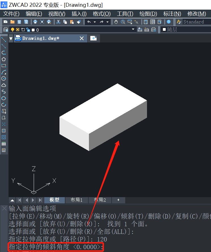
Task: Select the Hatch tool
Action: point(4,131)
